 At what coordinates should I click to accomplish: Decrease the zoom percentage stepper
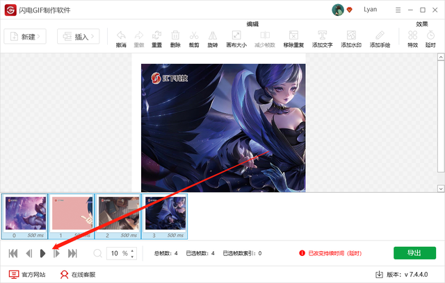[133, 257]
